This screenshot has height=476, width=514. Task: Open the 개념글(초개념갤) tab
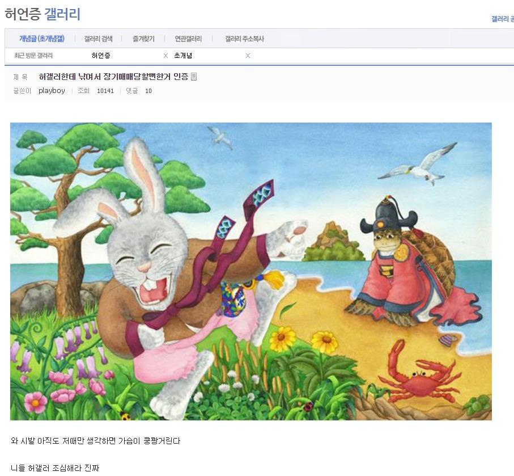point(42,39)
